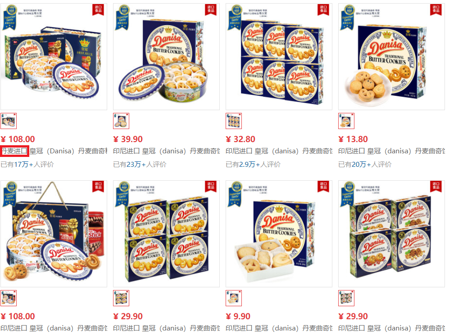Image resolution: width=449 pixels, height=335 pixels.
Task: Open product title beneath ¥9.90 price
Action: click(x=279, y=328)
